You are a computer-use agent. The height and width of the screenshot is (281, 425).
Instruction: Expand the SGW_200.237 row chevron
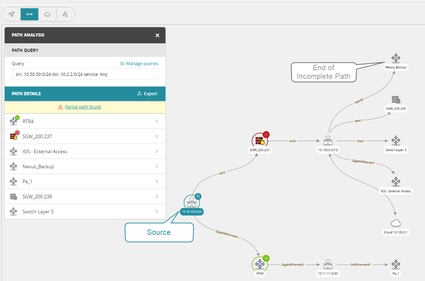click(x=157, y=136)
